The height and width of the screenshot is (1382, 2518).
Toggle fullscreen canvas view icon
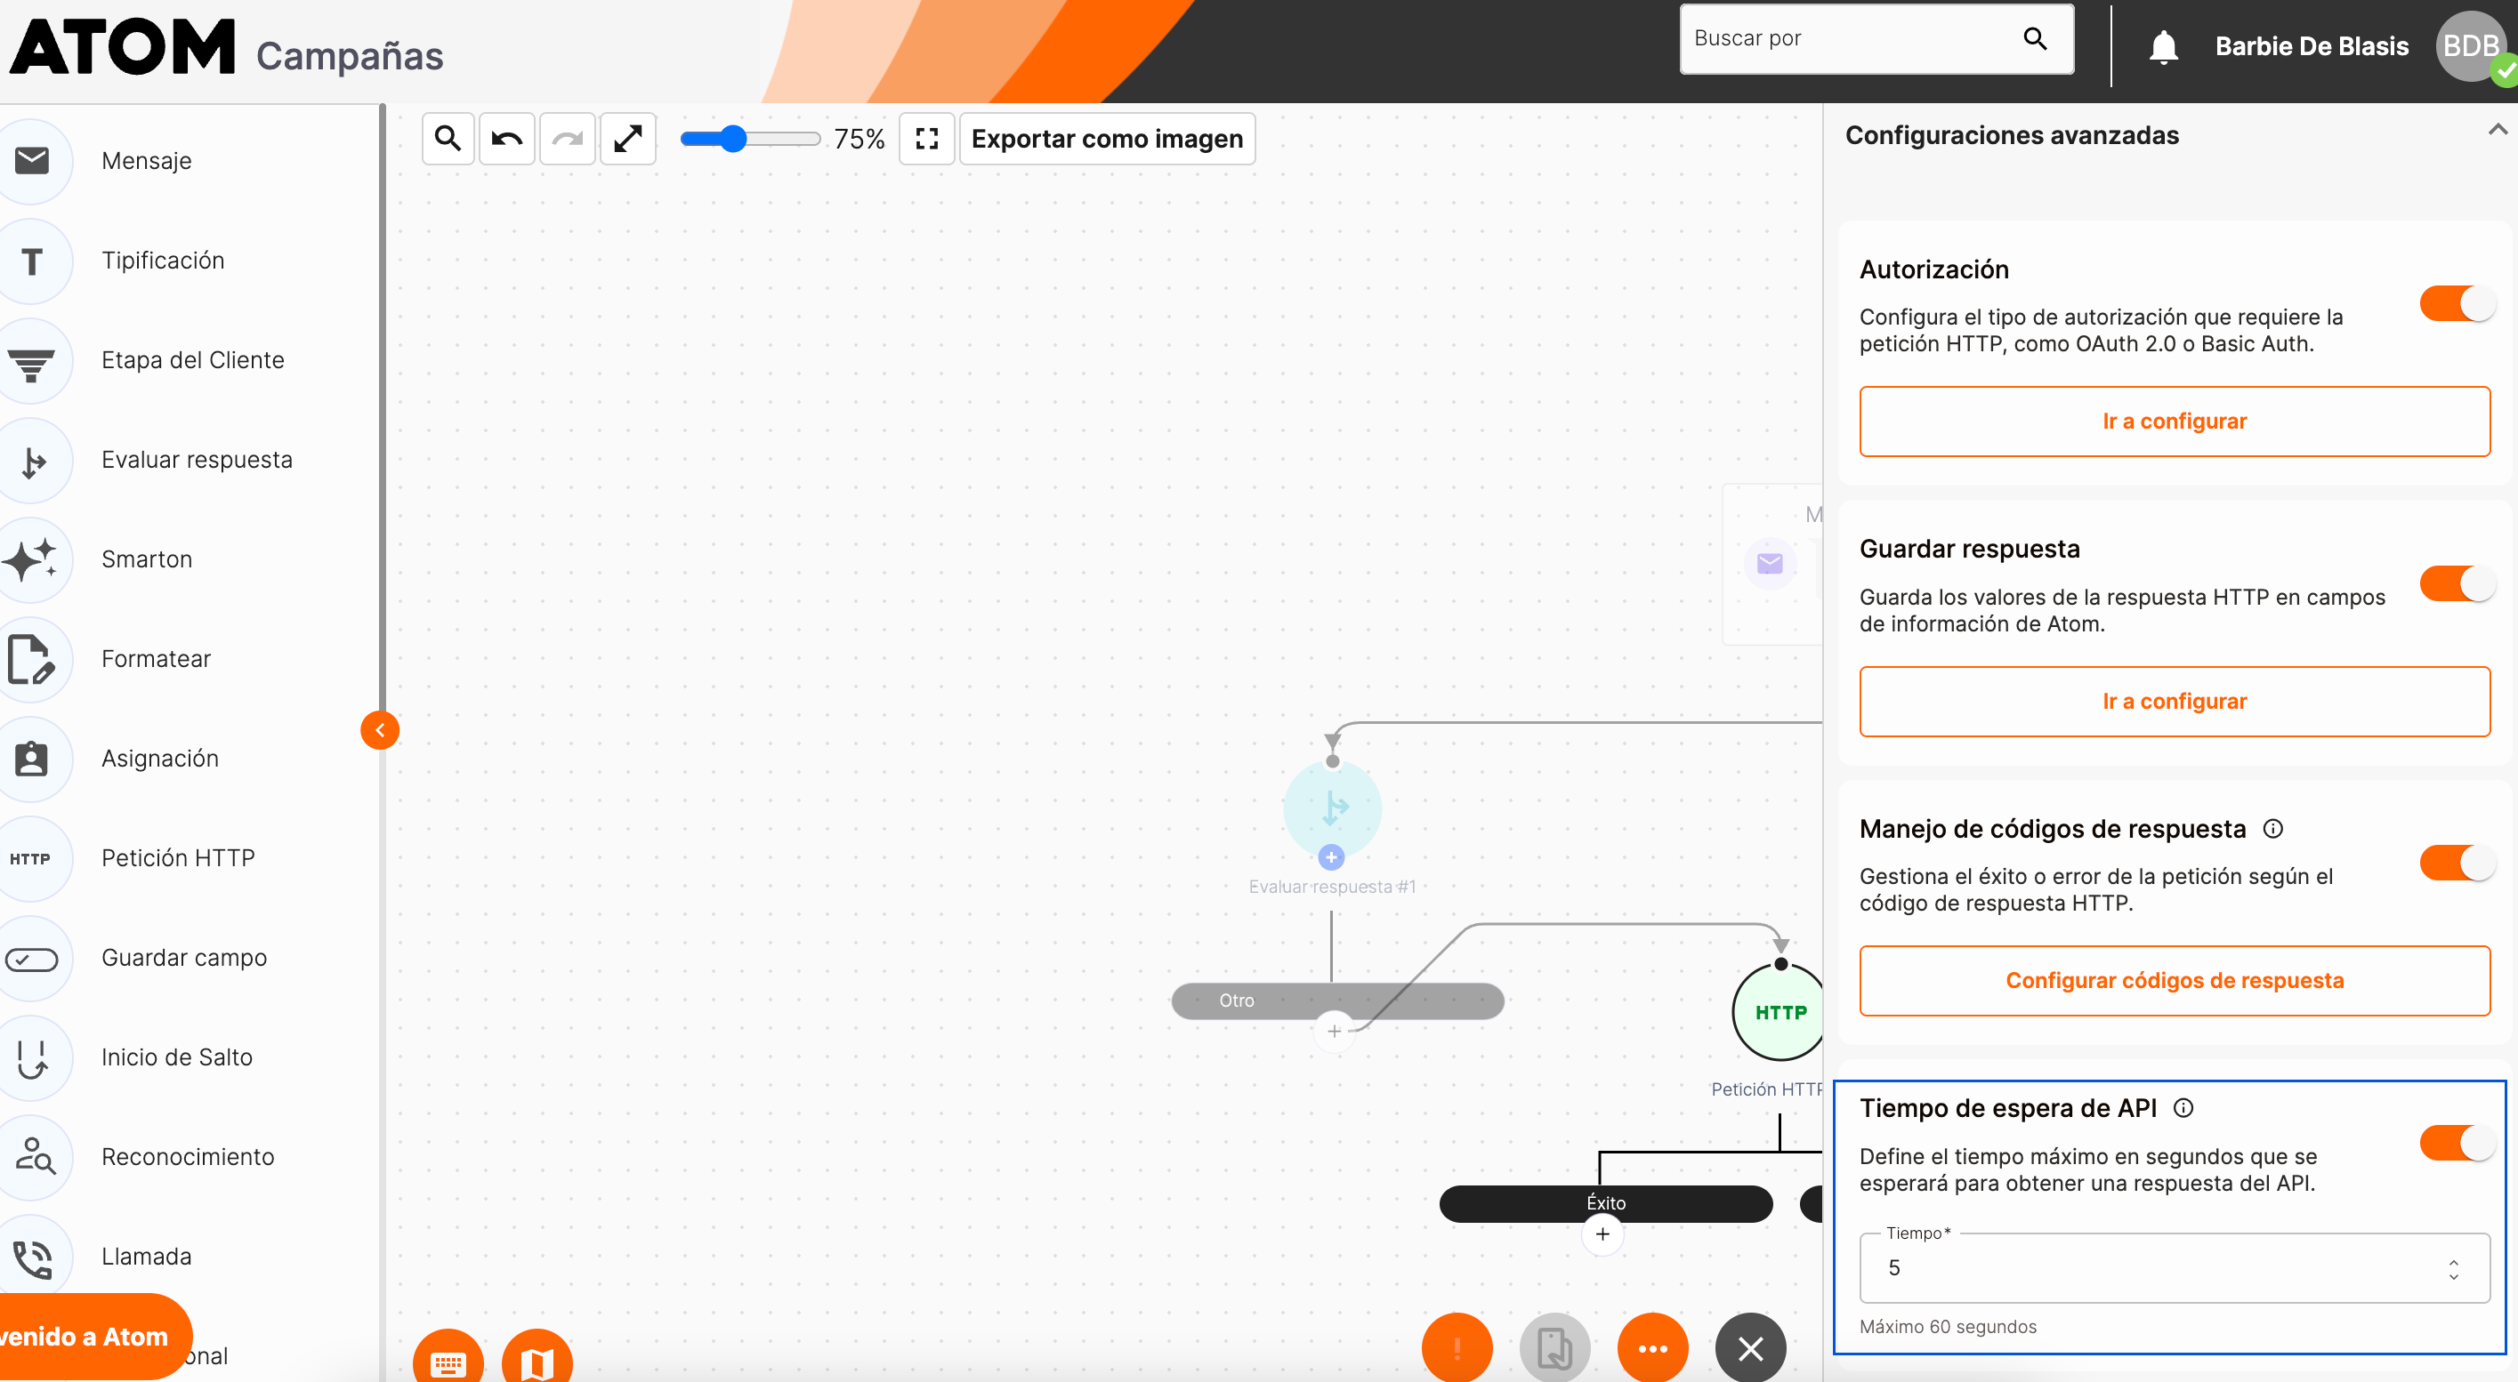(925, 139)
